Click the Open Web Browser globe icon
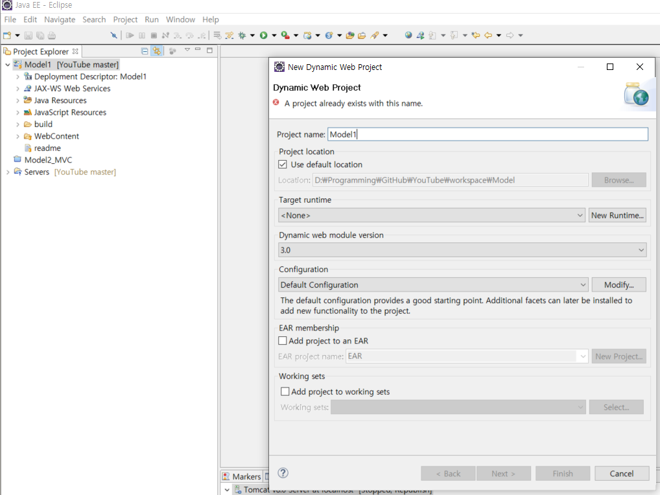This screenshot has height=495, width=660. point(408,36)
